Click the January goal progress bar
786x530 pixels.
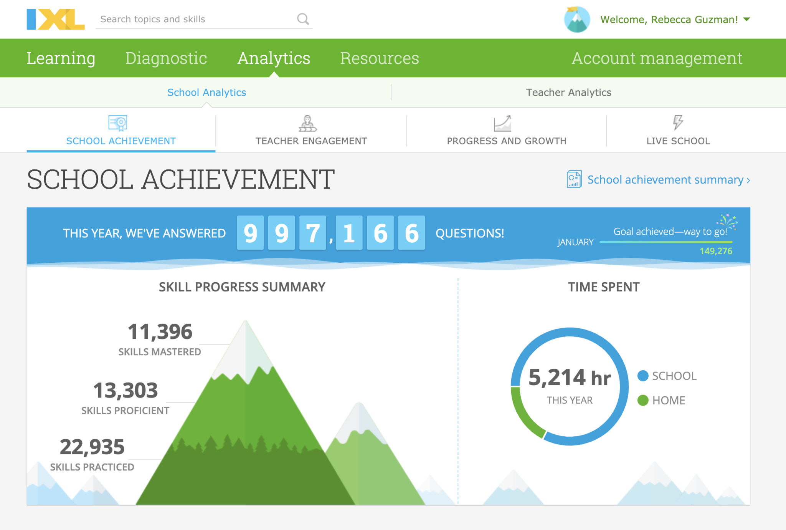(x=665, y=242)
